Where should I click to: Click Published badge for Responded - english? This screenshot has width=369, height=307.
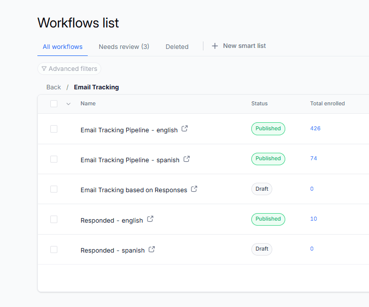[x=268, y=219]
